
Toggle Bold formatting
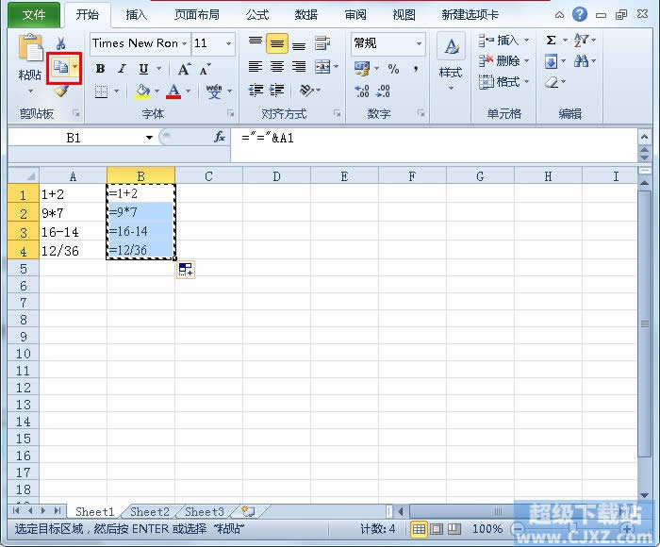tap(100, 69)
